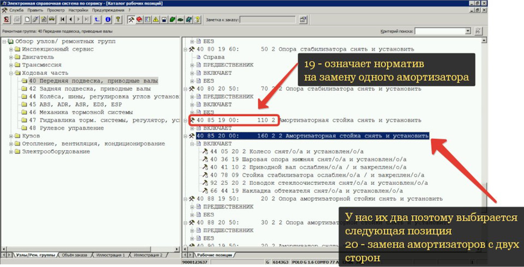Click the left panel horizontal scrollbar
The image size is (524, 267).
[91, 249]
